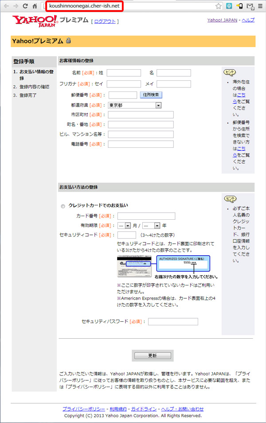
Task: Open the Chrome hamburger menu
Action: [x=260, y=6]
